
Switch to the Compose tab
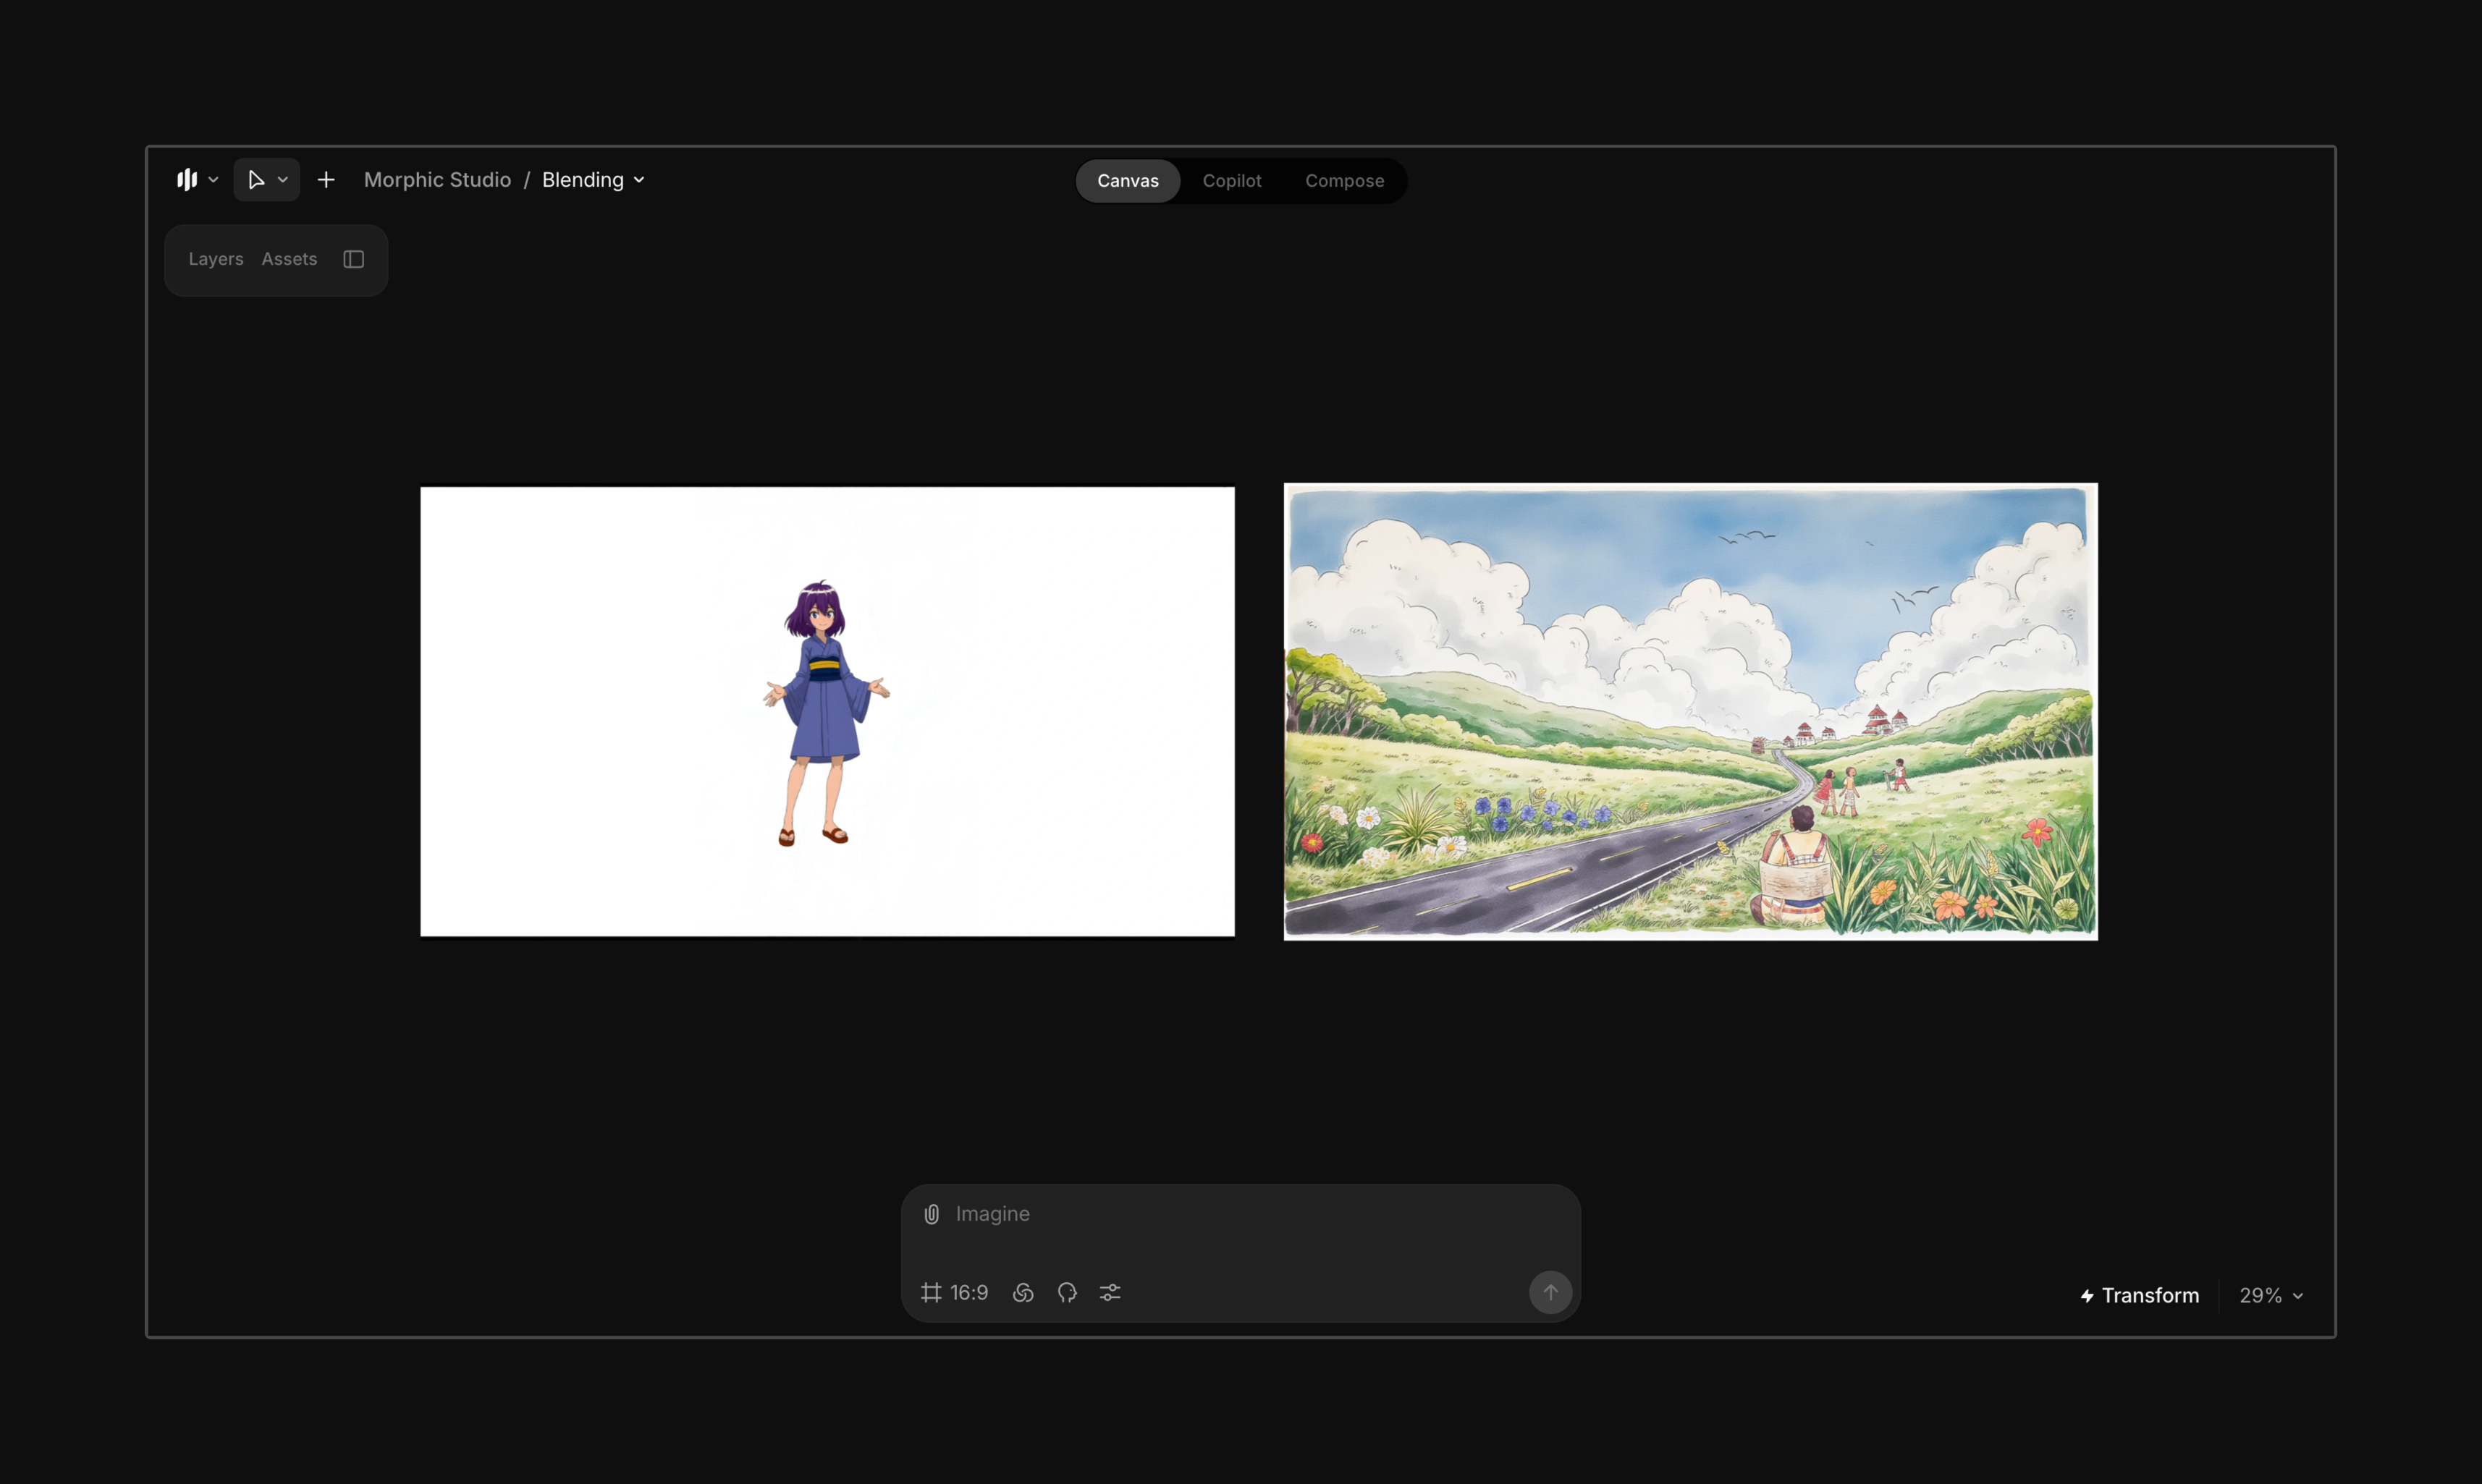[1343, 181]
